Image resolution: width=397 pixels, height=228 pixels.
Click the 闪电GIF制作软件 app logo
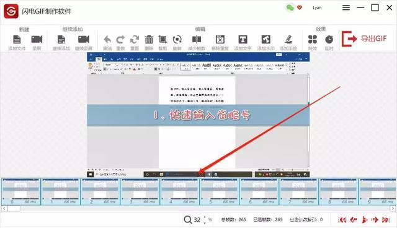coord(11,11)
